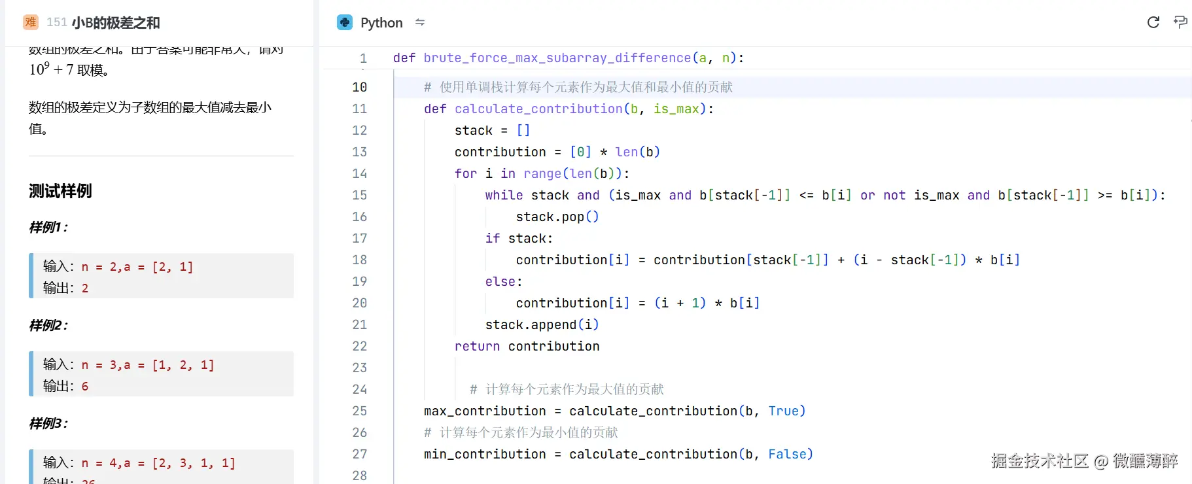The image size is (1192, 484).
Task: Click line 1 def brute_force_max_subarray_difference
Action: coord(569,58)
